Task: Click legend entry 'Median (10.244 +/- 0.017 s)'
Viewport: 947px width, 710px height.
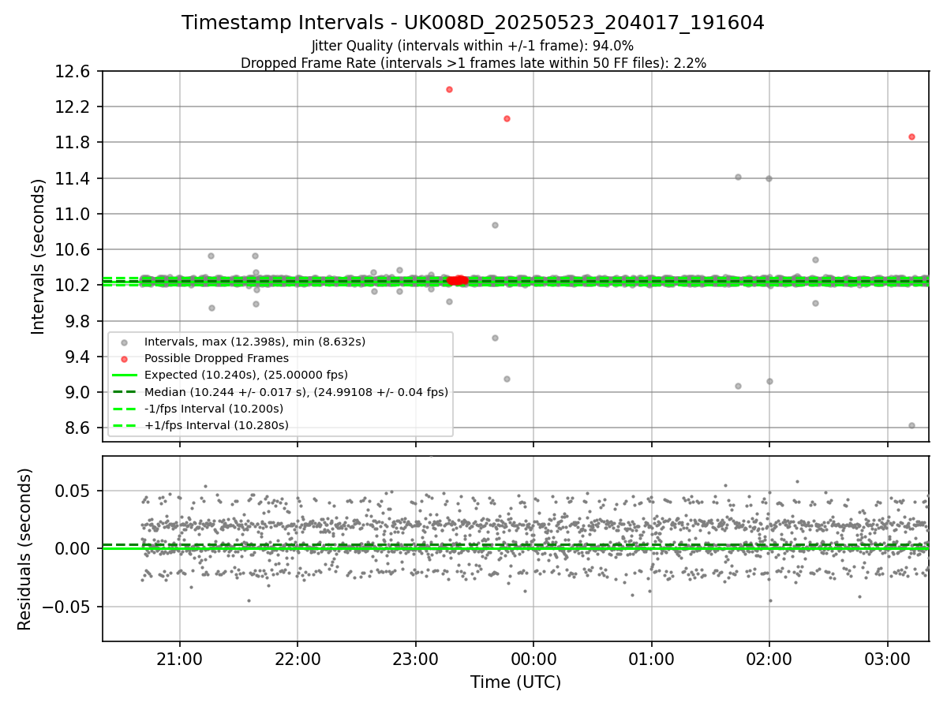Action: (x=296, y=391)
